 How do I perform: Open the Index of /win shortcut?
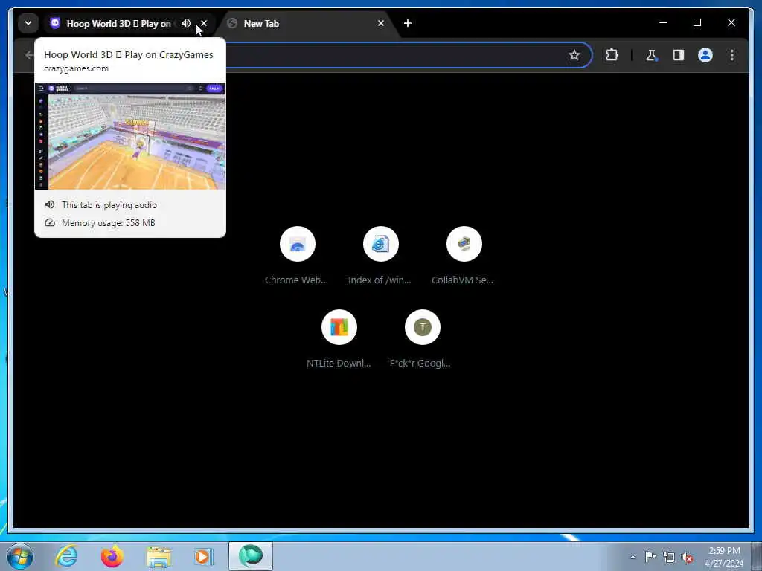click(380, 256)
